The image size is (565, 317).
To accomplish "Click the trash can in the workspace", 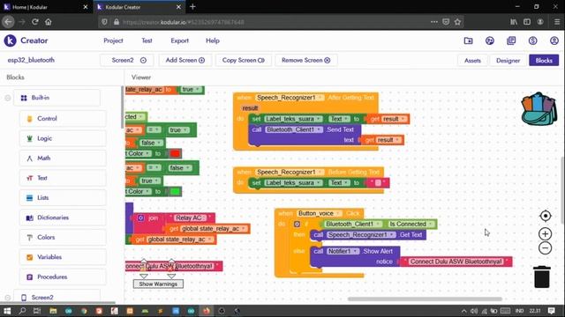I will (x=541, y=276).
